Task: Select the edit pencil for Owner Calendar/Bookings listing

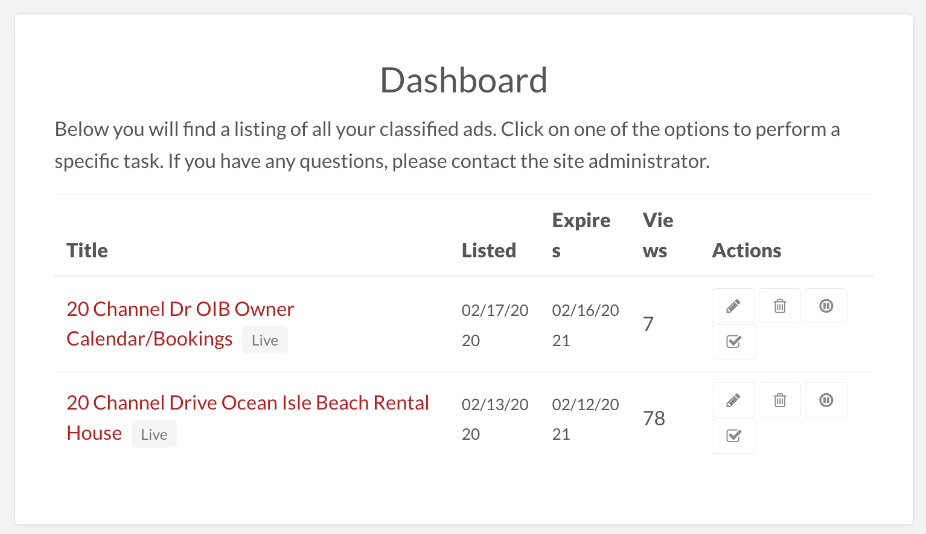Action: tap(733, 306)
